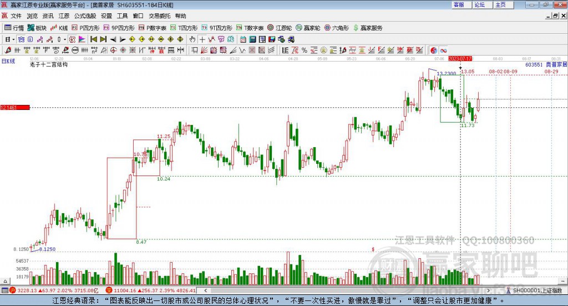Click the 客服 button in title bar
This screenshot has height=306, width=568.
(461, 5)
